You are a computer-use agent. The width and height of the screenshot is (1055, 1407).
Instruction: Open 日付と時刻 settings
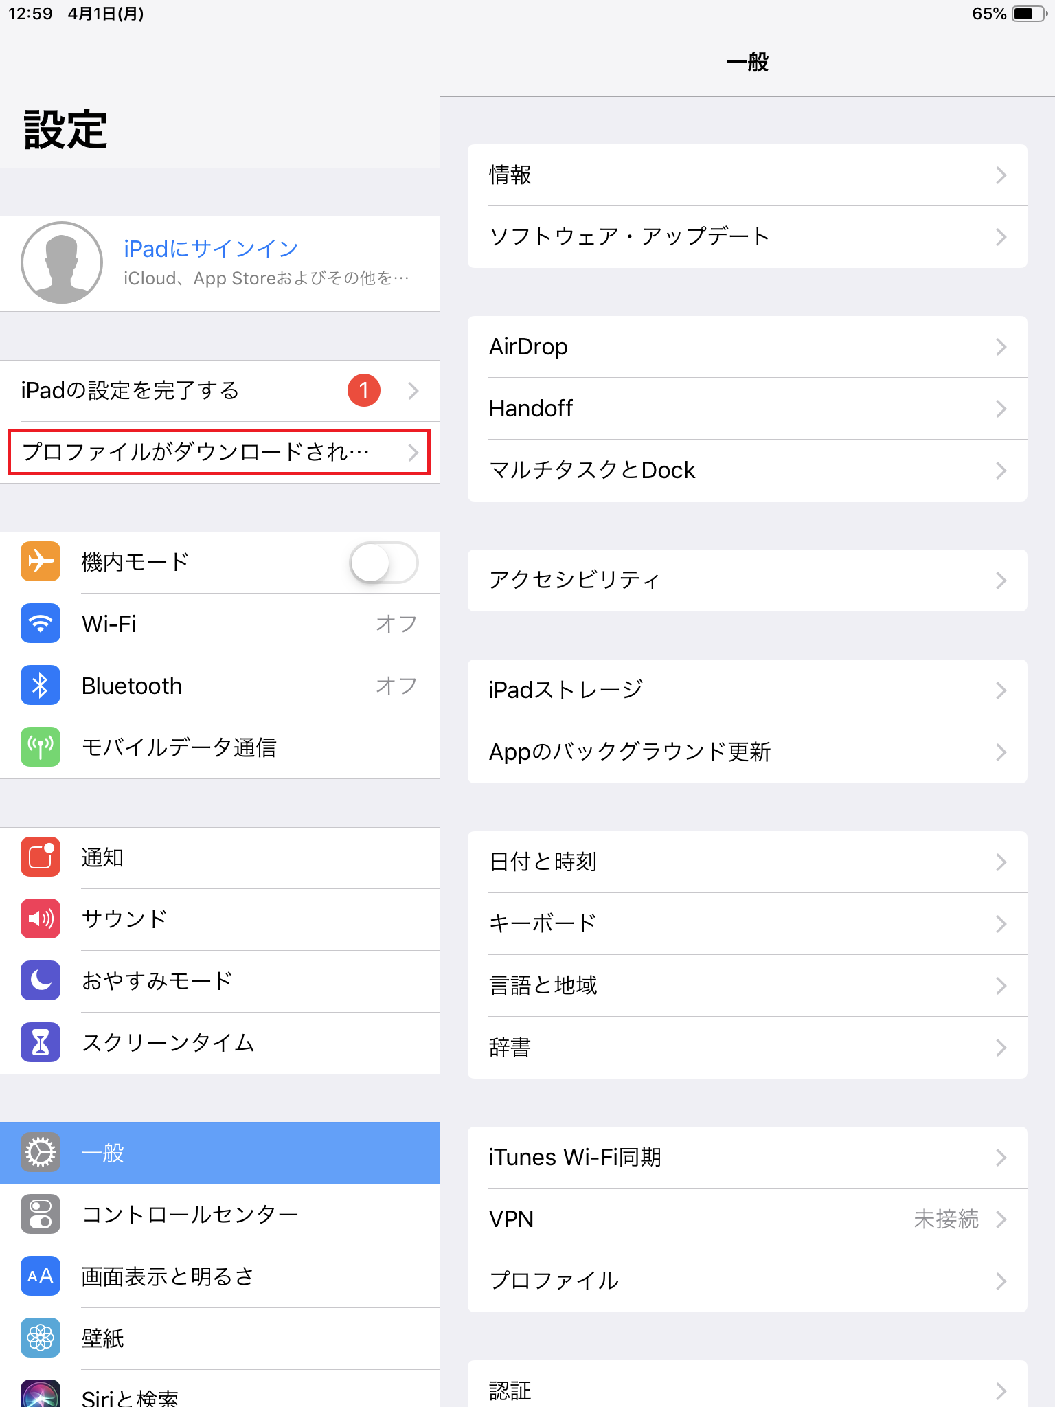pos(747,862)
